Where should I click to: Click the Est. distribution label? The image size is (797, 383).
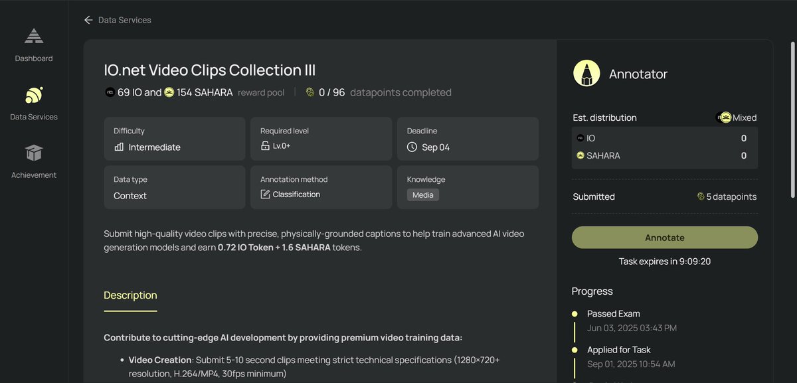pyautogui.click(x=604, y=117)
